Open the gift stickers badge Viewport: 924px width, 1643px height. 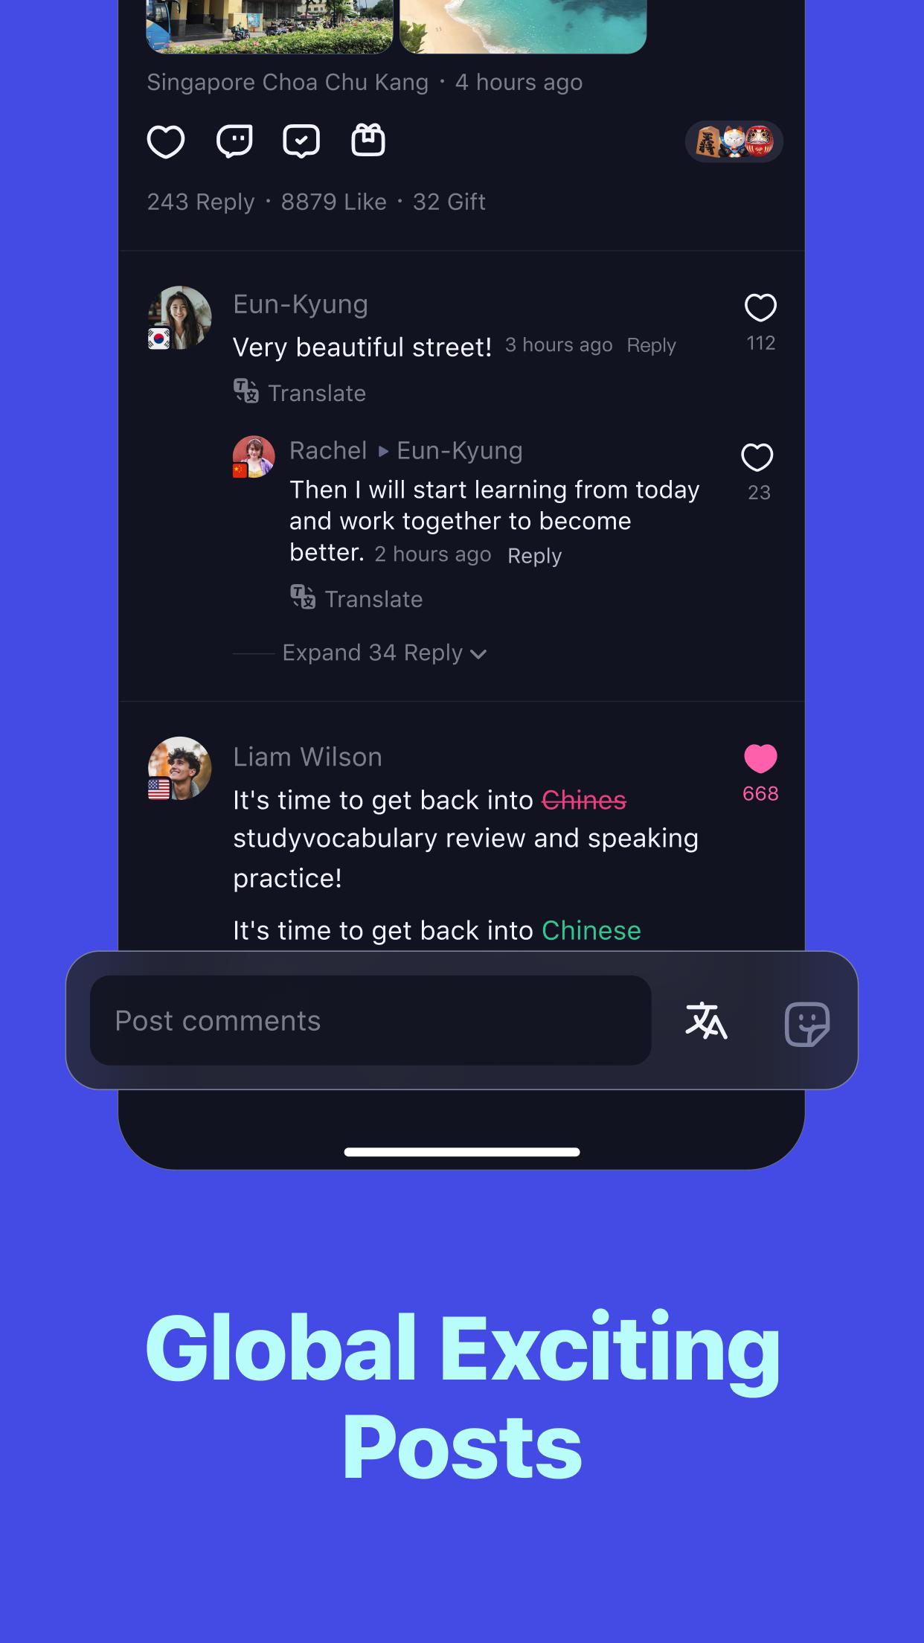tap(734, 141)
